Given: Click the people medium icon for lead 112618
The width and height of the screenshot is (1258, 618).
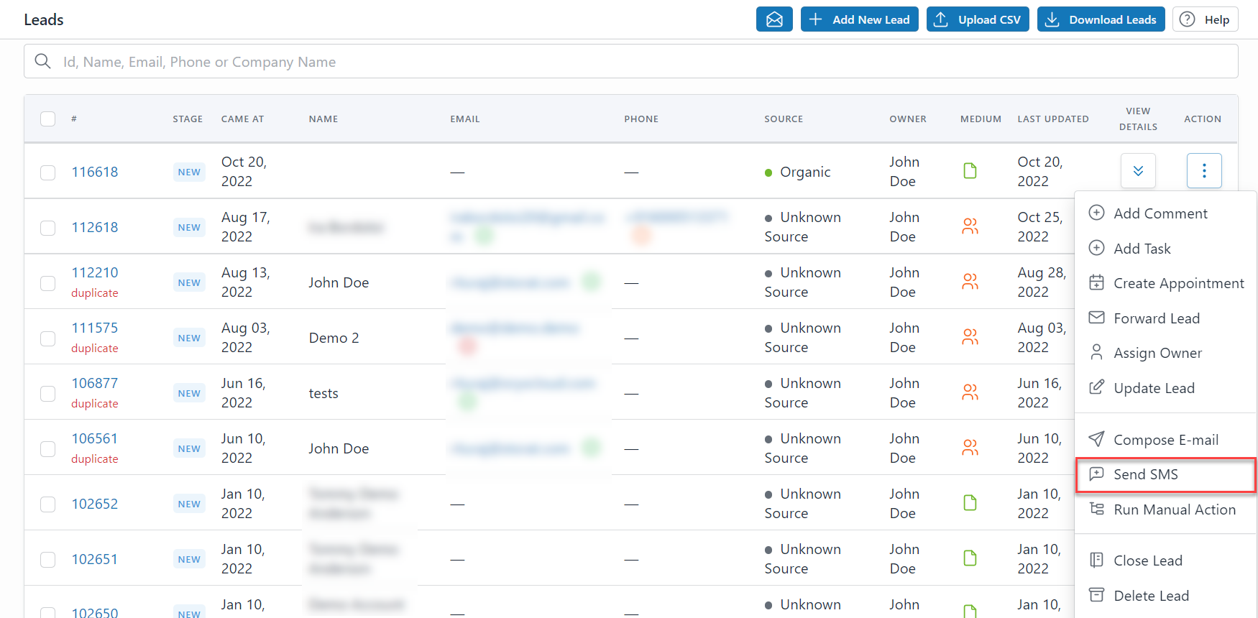Looking at the screenshot, I should (x=970, y=226).
